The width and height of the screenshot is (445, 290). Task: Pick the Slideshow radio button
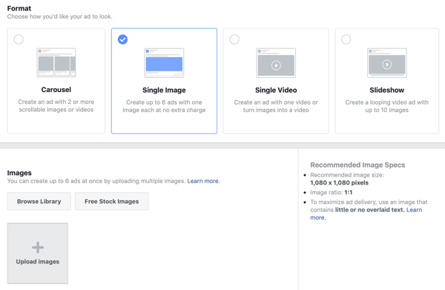pos(346,39)
